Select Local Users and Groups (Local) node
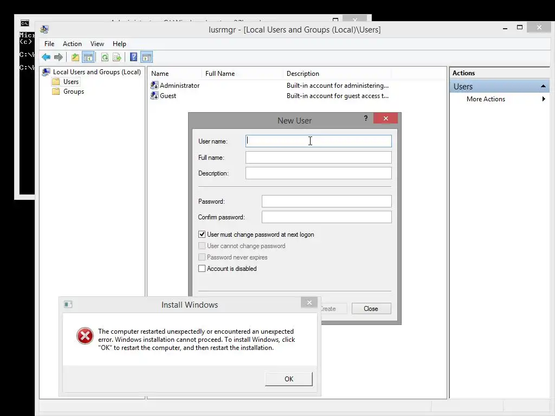The width and height of the screenshot is (555, 416). point(96,72)
